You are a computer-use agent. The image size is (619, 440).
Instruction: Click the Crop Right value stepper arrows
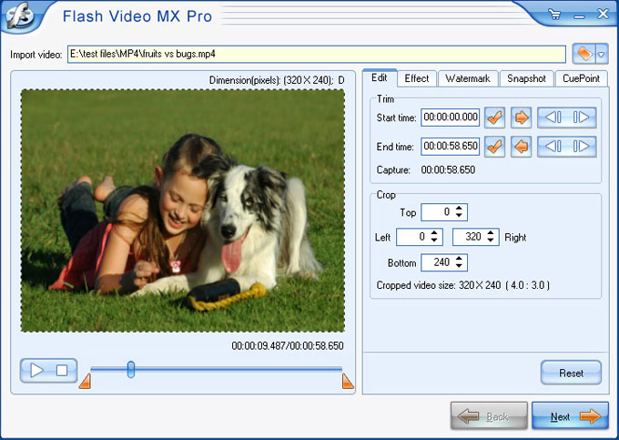coord(492,237)
